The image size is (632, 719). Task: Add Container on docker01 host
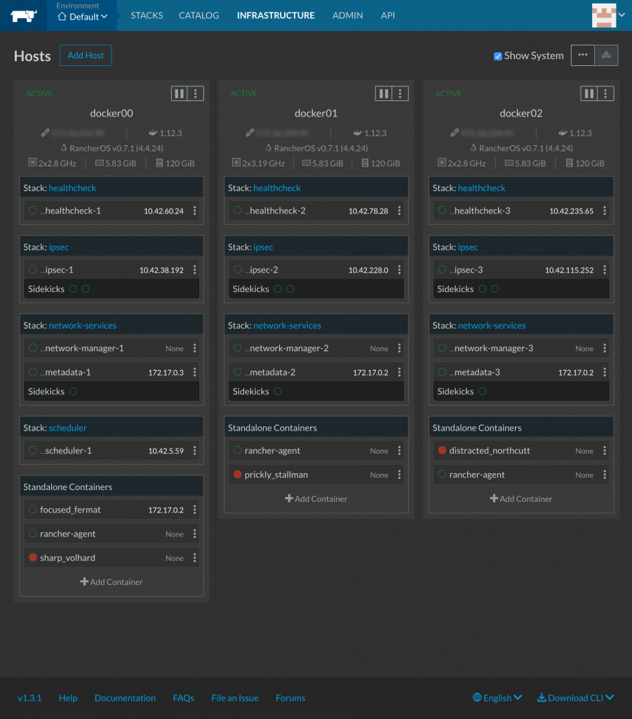tap(316, 499)
